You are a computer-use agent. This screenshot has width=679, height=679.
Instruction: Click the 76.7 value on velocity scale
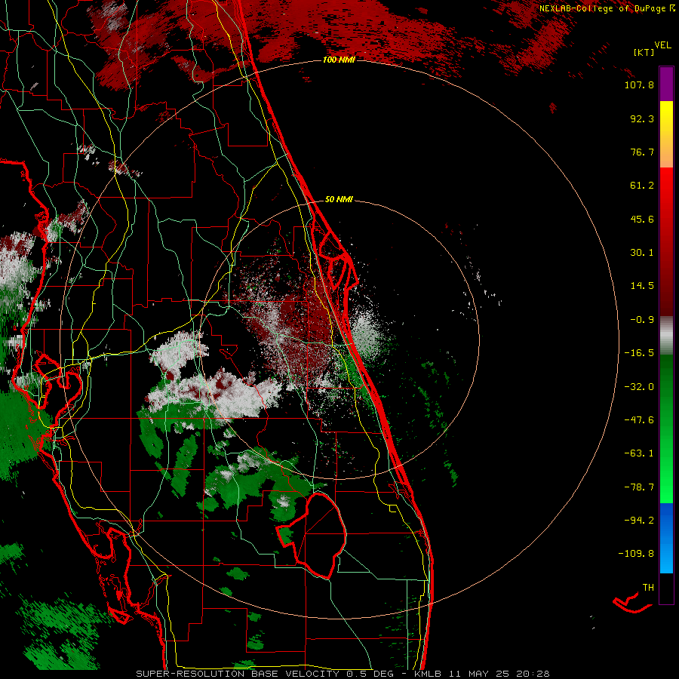pyautogui.click(x=642, y=152)
